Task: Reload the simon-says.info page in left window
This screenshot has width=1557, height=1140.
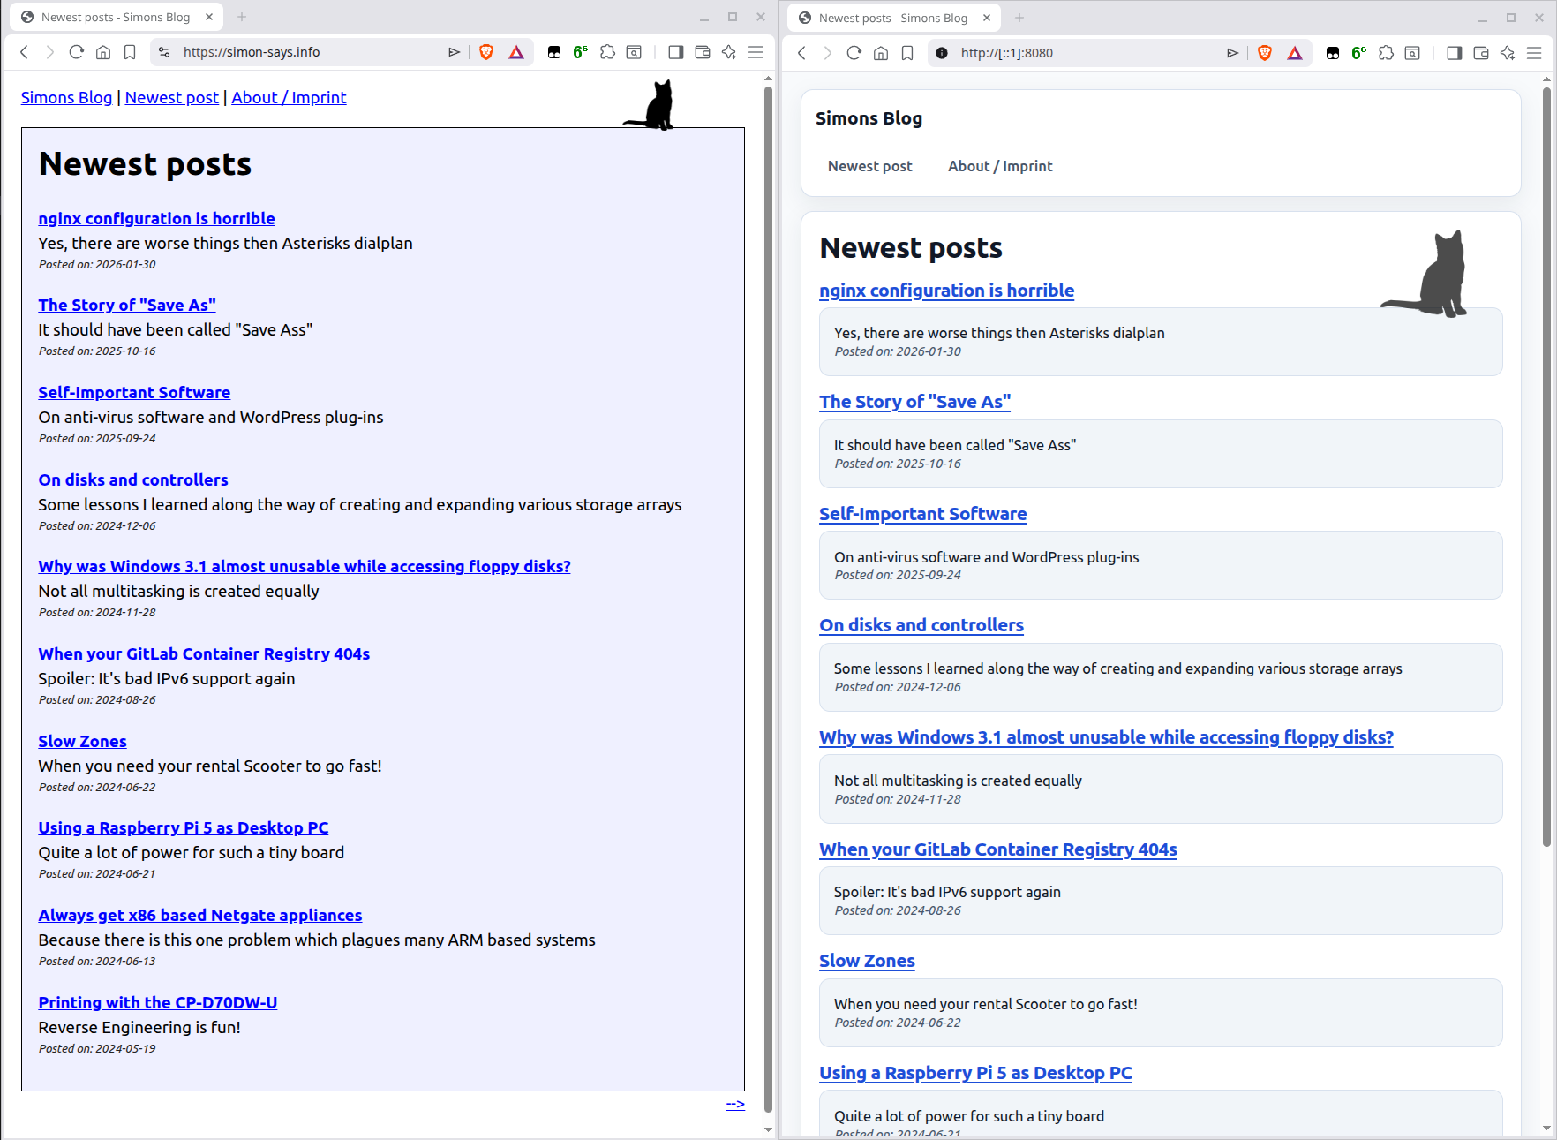Action: pyautogui.click(x=76, y=52)
